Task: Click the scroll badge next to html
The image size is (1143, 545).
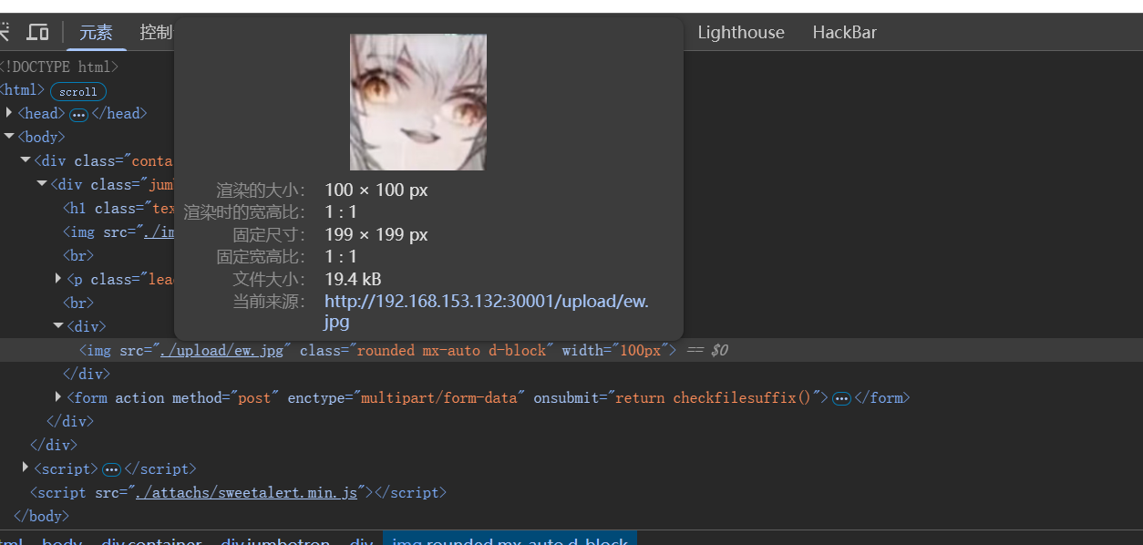Action: point(78,91)
